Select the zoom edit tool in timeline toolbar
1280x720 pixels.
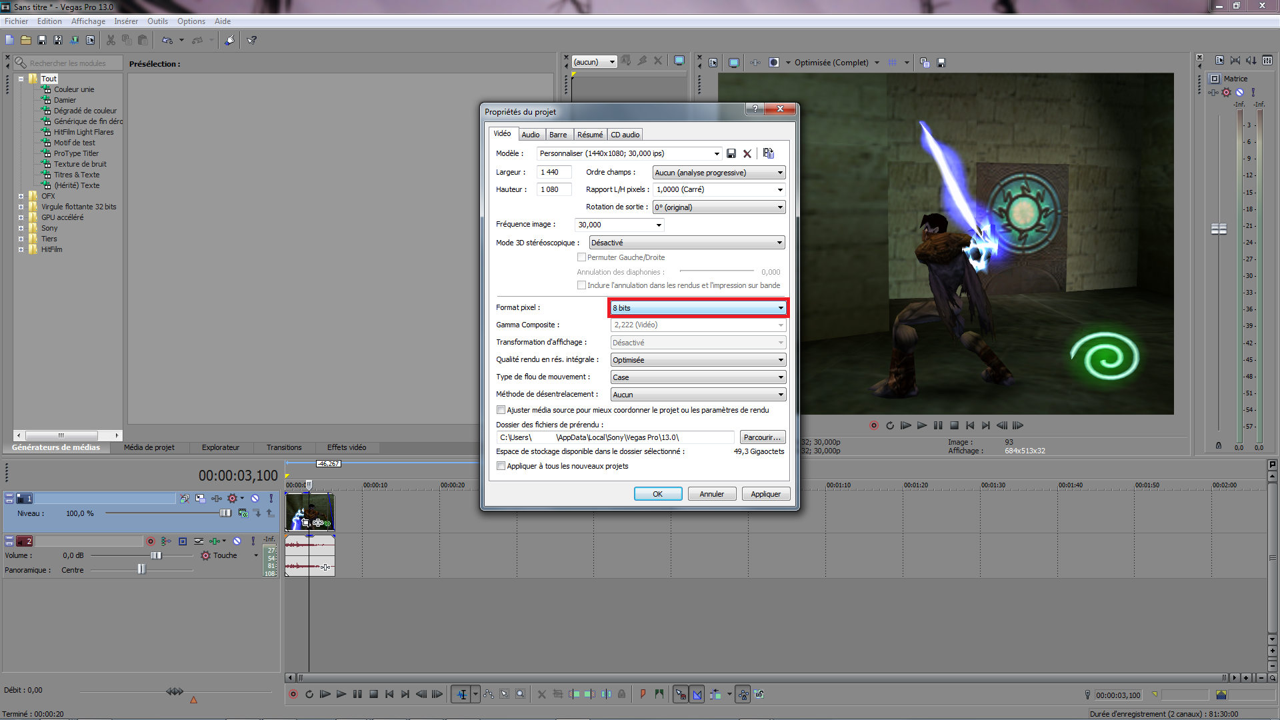[x=520, y=694]
